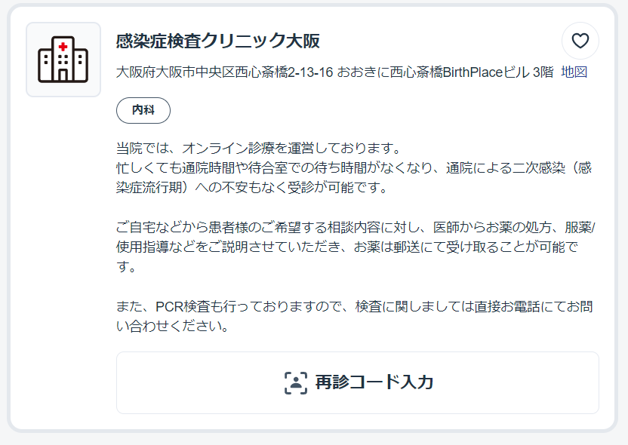The width and height of the screenshot is (628, 445).
Task: Click the red cross on the hospital icon
Action: tap(63, 47)
